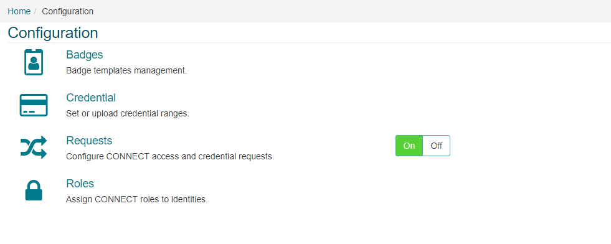Turn Requests on with the On button

pos(409,146)
